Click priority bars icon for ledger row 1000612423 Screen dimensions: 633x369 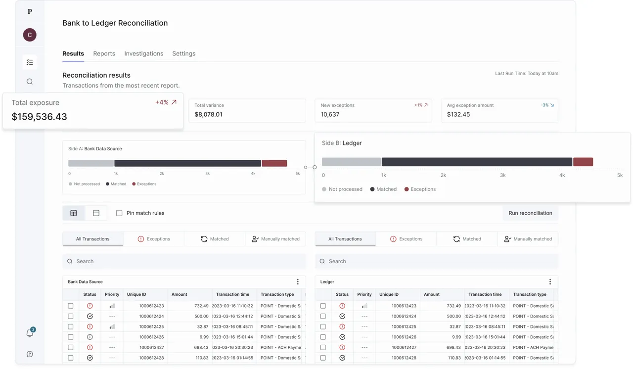tap(364, 306)
